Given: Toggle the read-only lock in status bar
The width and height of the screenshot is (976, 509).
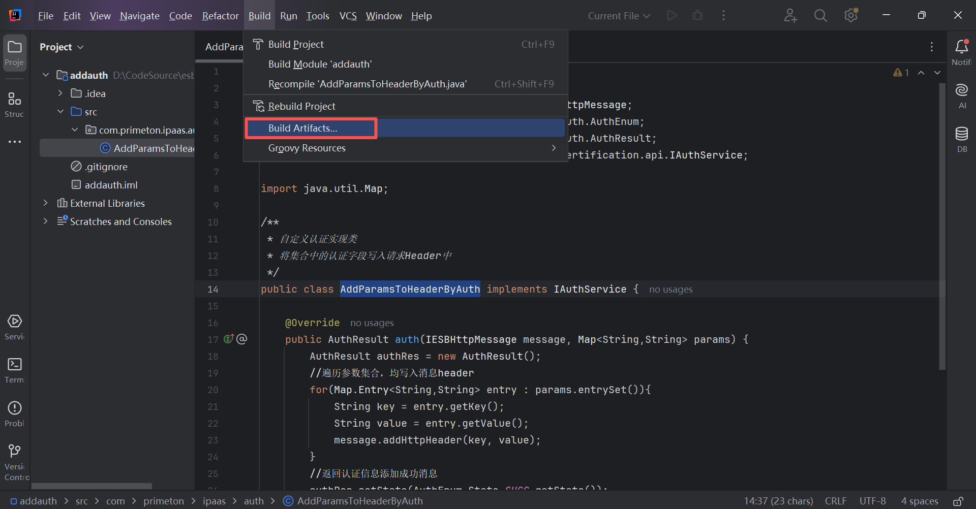Looking at the screenshot, I should pyautogui.click(x=958, y=501).
